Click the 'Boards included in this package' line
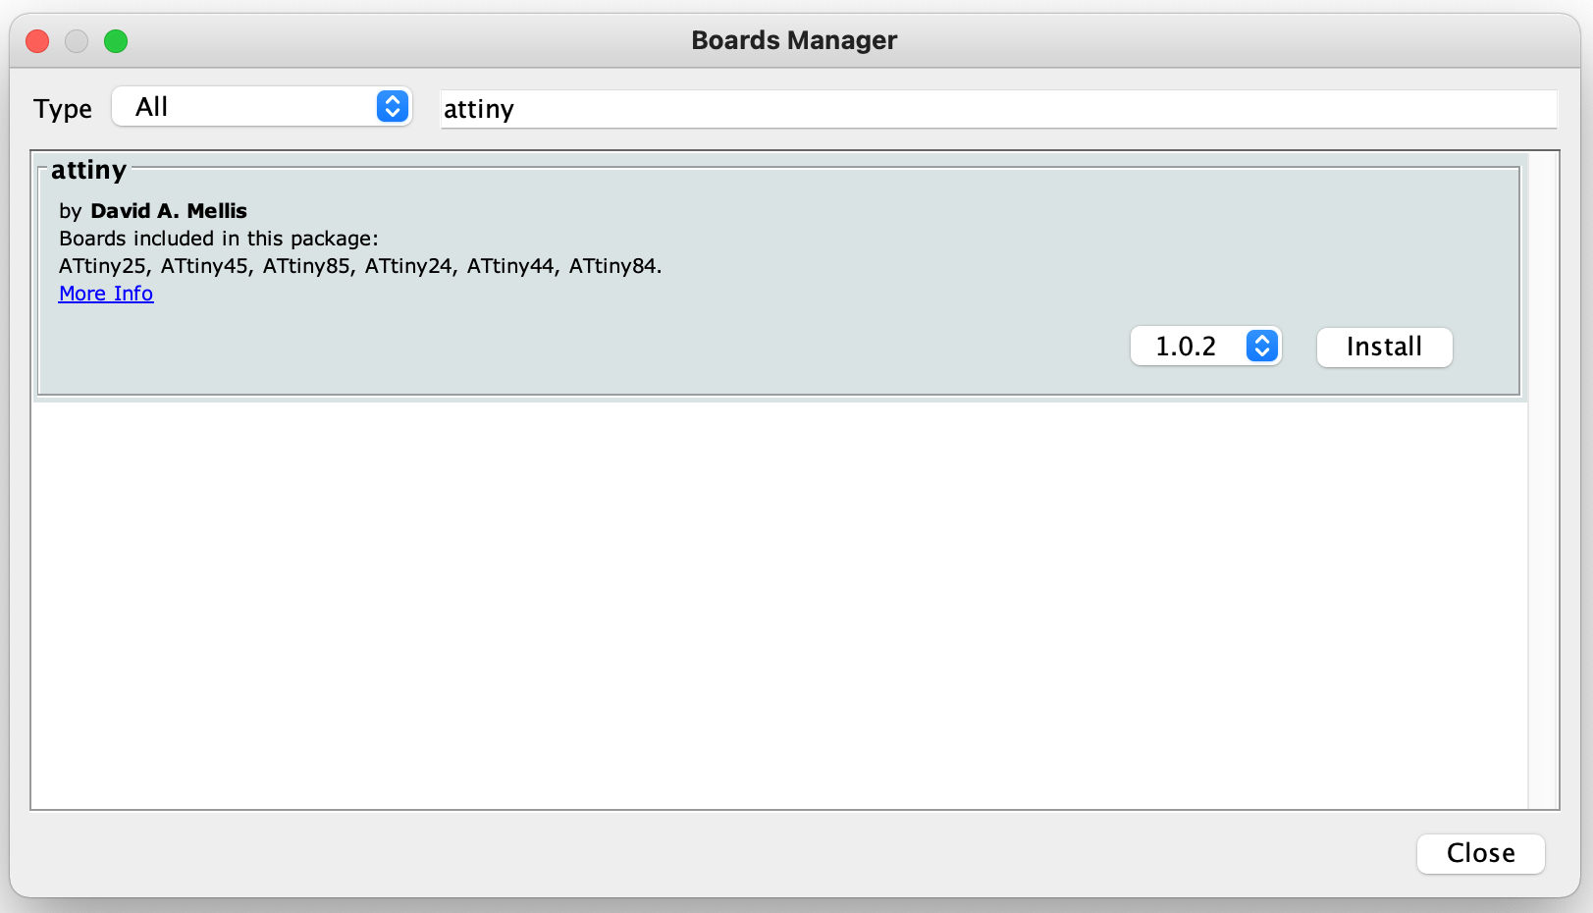 218,239
